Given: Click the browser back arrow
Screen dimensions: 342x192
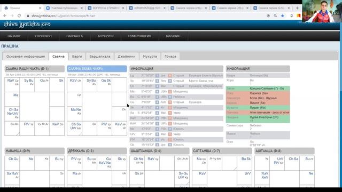Looking at the screenshot, I should pyautogui.click(x=5, y=15).
